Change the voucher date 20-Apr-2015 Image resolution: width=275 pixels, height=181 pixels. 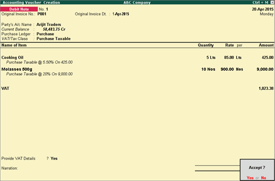click(x=262, y=9)
